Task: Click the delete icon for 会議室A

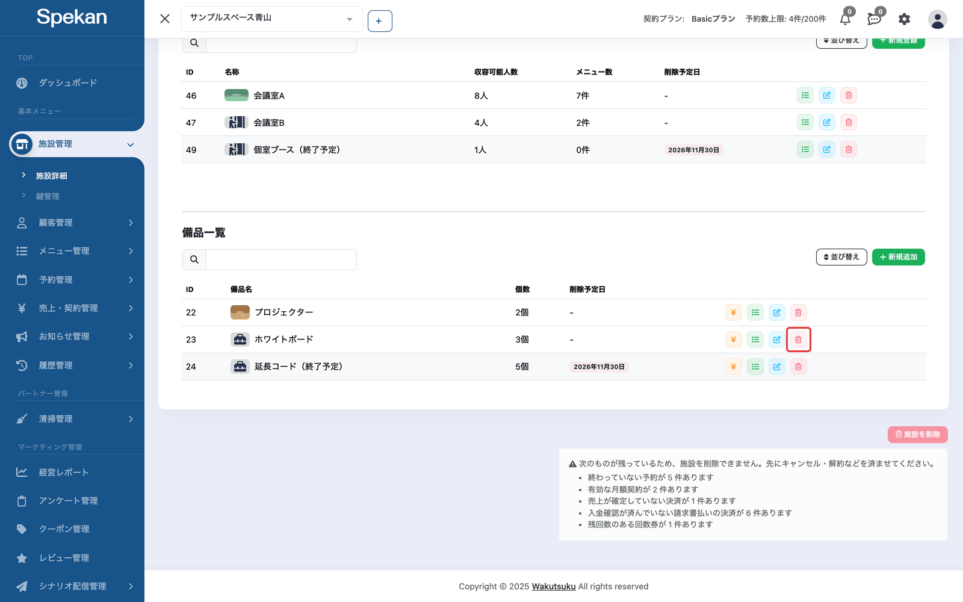Action: (x=849, y=95)
